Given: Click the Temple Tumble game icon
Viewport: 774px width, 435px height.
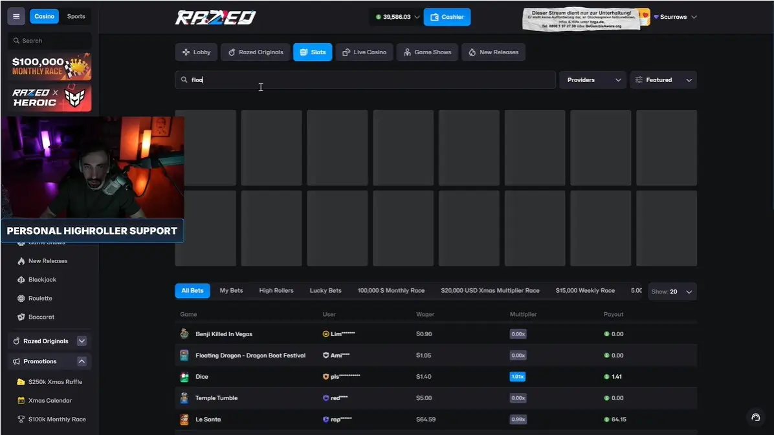Looking at the screenshot, I should pos(184,398).
